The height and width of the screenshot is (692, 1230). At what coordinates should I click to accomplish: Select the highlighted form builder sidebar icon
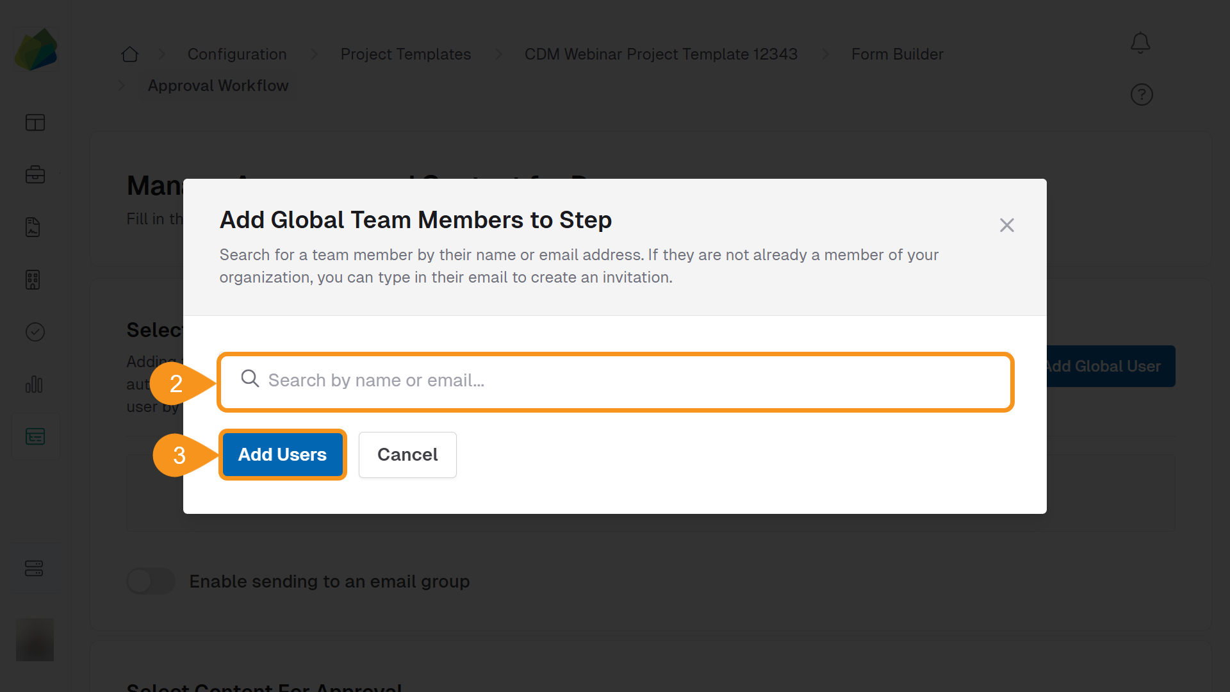pos(35,436)
